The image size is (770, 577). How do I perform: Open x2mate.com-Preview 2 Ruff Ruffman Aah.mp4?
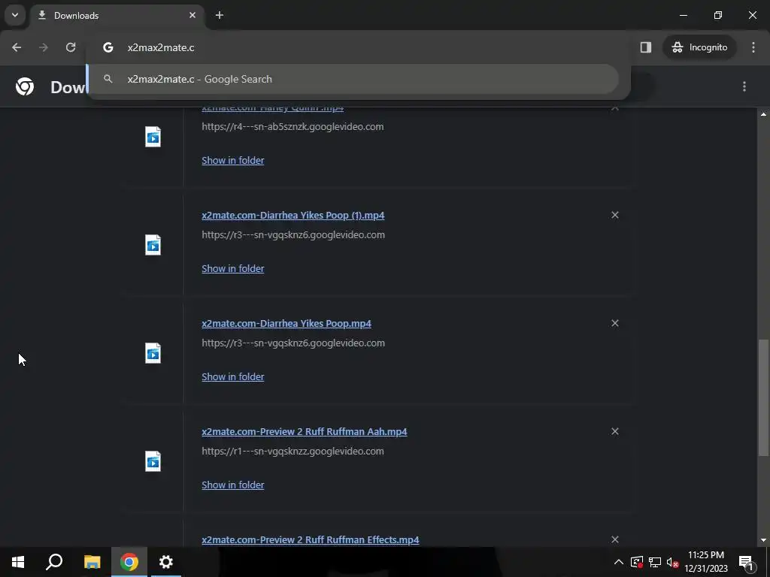[x=305, y=432]
